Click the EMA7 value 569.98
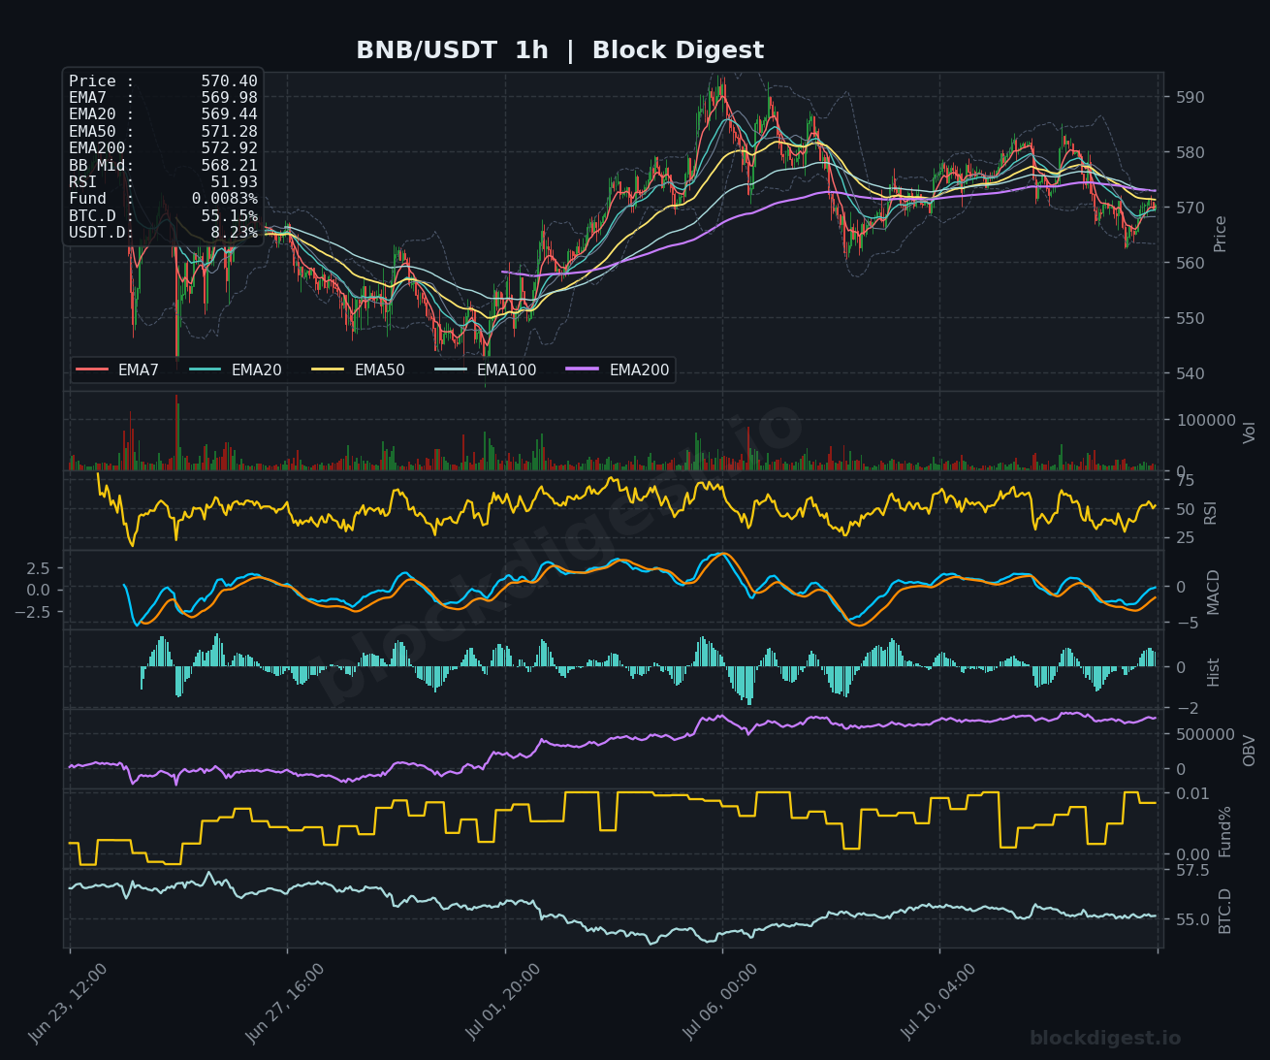 point(230,98)
